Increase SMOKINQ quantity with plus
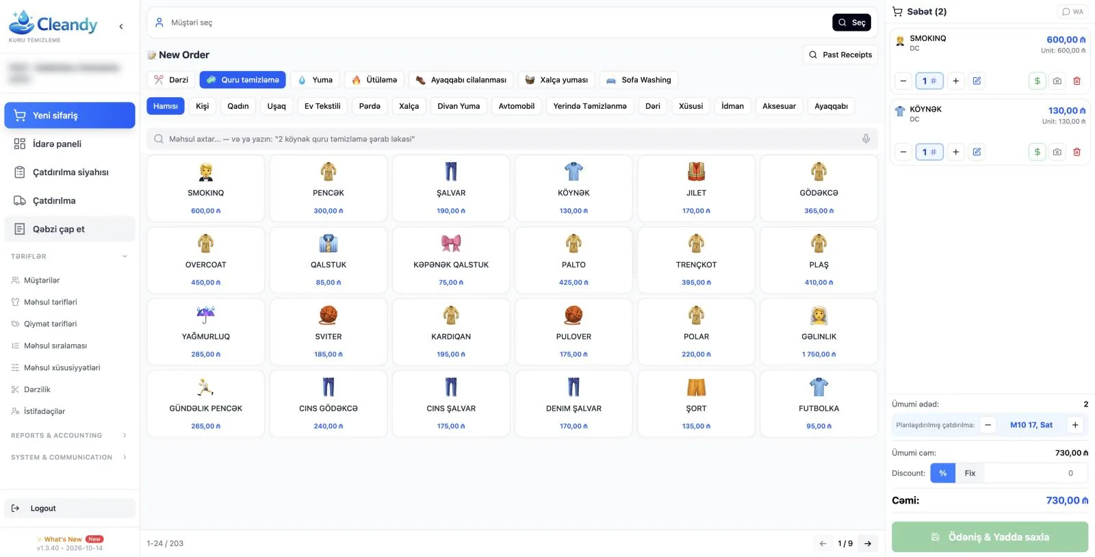The image size is (1095, 557). (955, 81)
